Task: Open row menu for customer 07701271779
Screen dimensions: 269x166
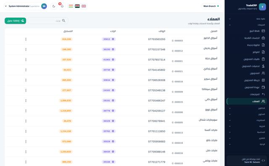Action: tap(26, 162)
